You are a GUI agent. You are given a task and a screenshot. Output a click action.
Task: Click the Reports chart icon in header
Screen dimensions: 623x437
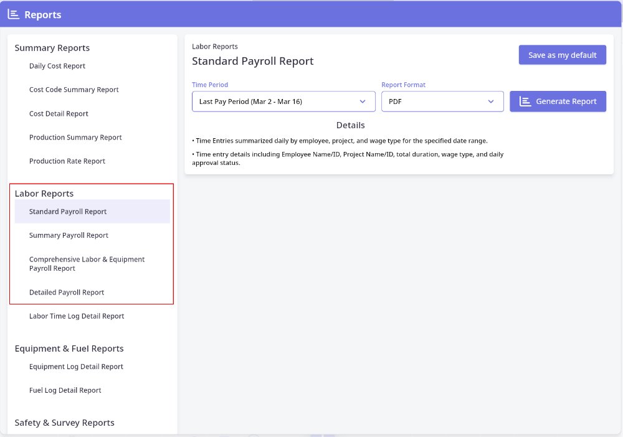[x=13, y=14]
